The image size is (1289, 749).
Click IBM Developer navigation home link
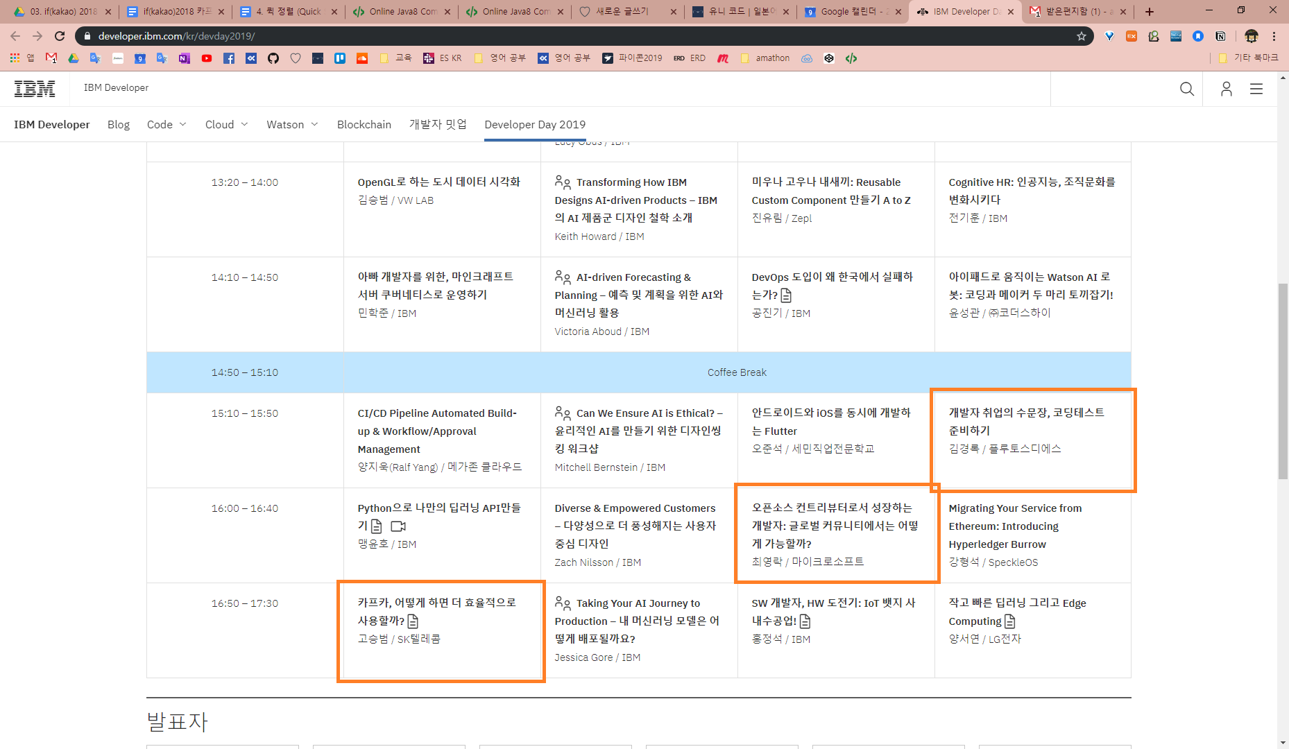pos(52,124)
